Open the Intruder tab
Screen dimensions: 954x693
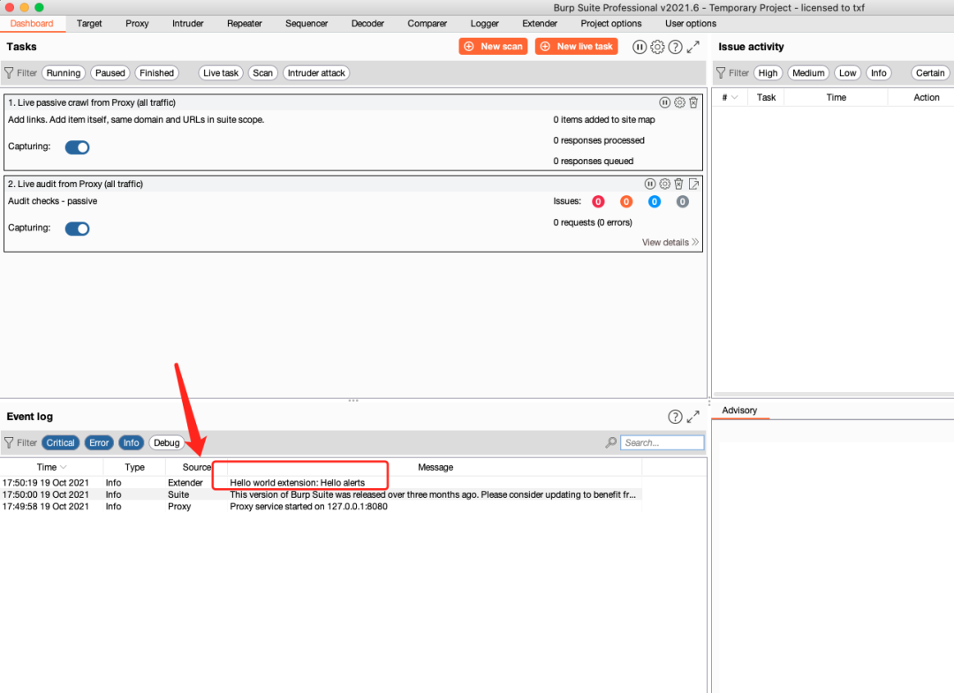tap(188, 24)
